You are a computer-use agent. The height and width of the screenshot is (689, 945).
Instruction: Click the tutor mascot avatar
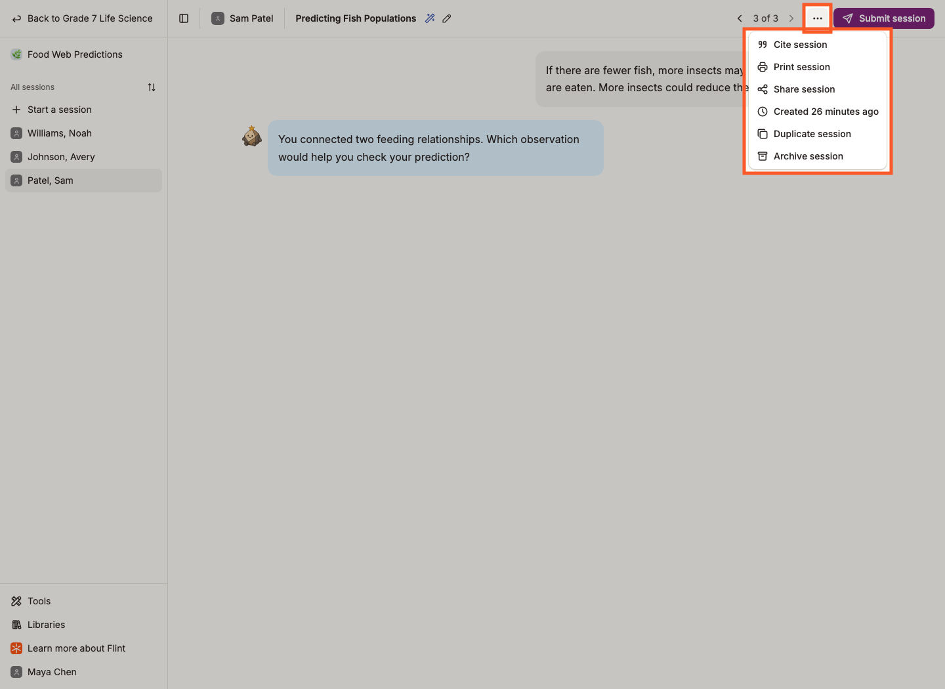[252, 136]
